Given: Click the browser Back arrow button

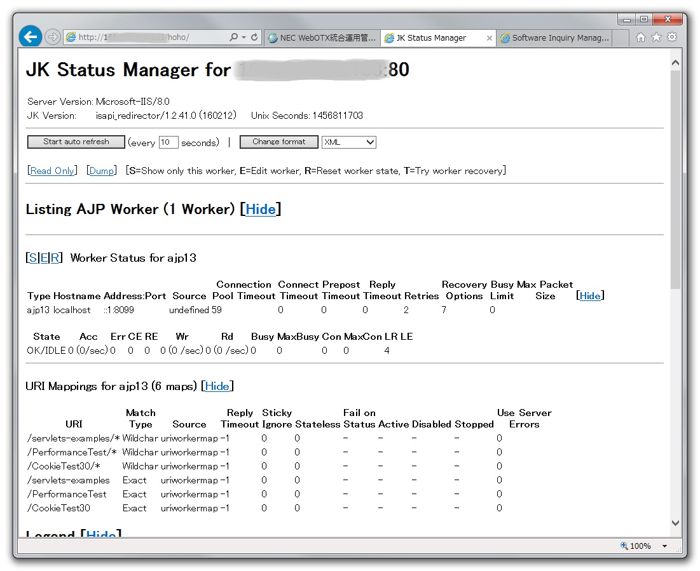Looking at the screenshot, I should (31, 37).
